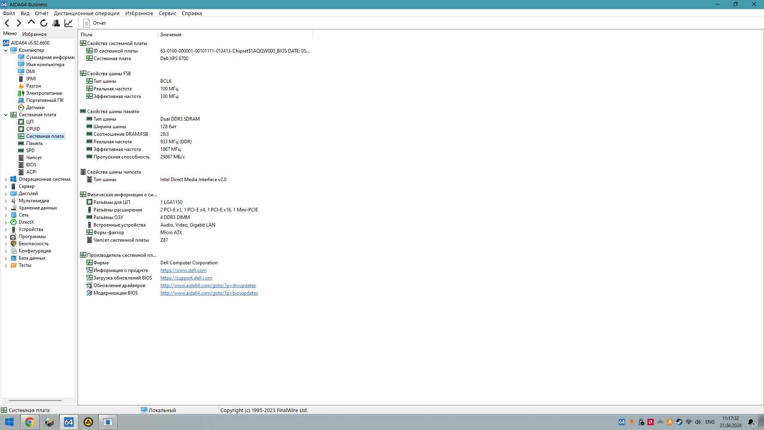Open the https://support.dell.com link
Screen dimensions: 764x430
pos(186,278)
